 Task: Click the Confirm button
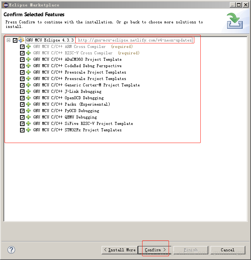point(155,250)
